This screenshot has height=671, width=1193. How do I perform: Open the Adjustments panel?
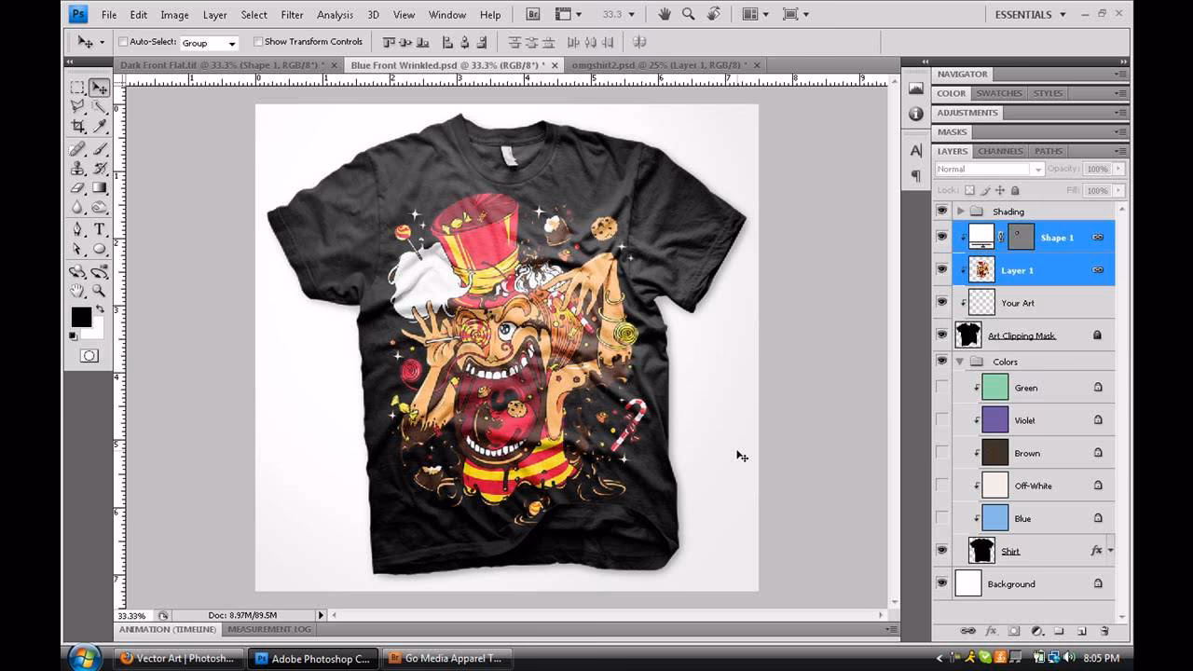[967, 112]
